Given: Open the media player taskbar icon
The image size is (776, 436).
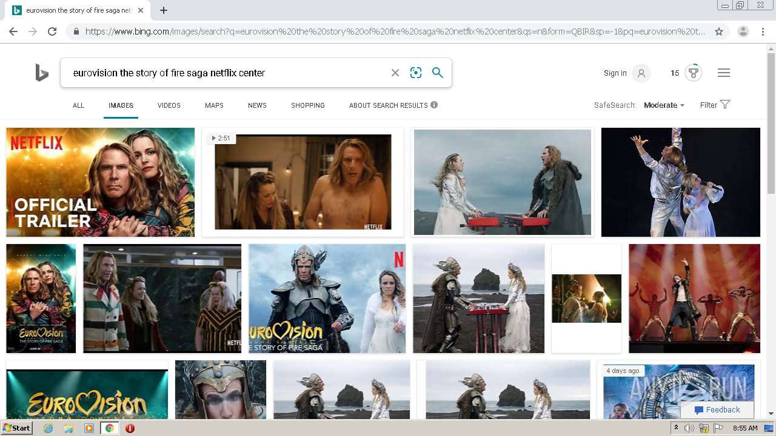Looking at the screenshot, I should [x=89, y=428].
